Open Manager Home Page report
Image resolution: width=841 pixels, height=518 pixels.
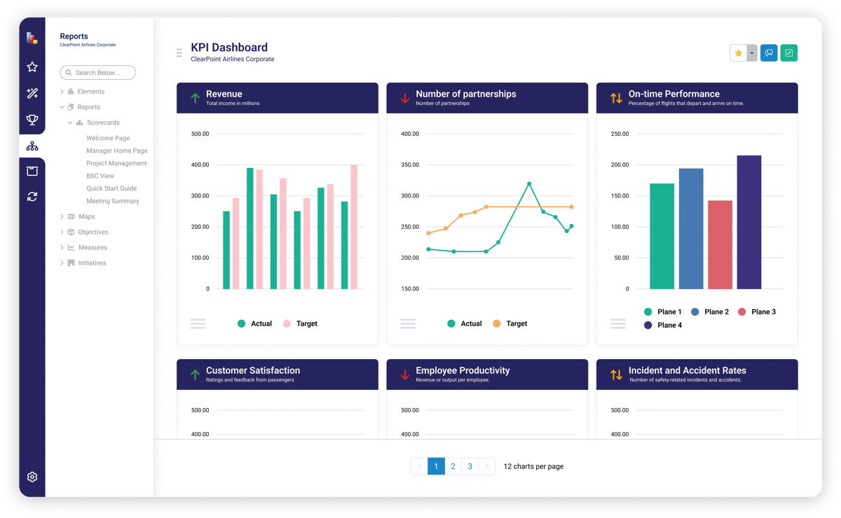pyautogui.click(x=117, y=151)
